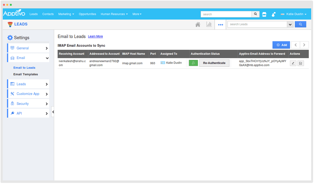Open the bar chart reports icon
The height and width of the screenshot is (184, 315).
point(209,24)
